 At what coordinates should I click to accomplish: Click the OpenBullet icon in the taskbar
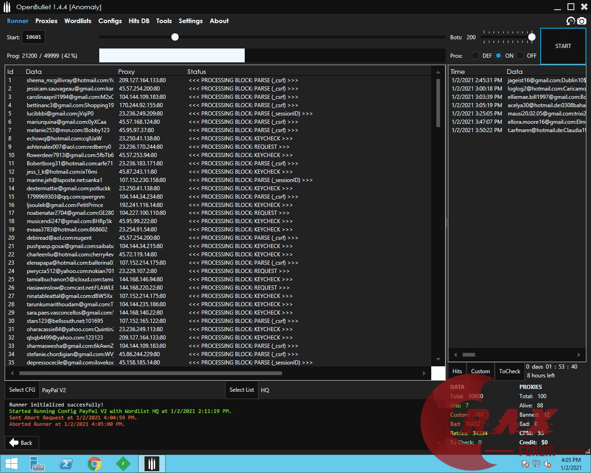pyautogui.click(x=151, y=464)
